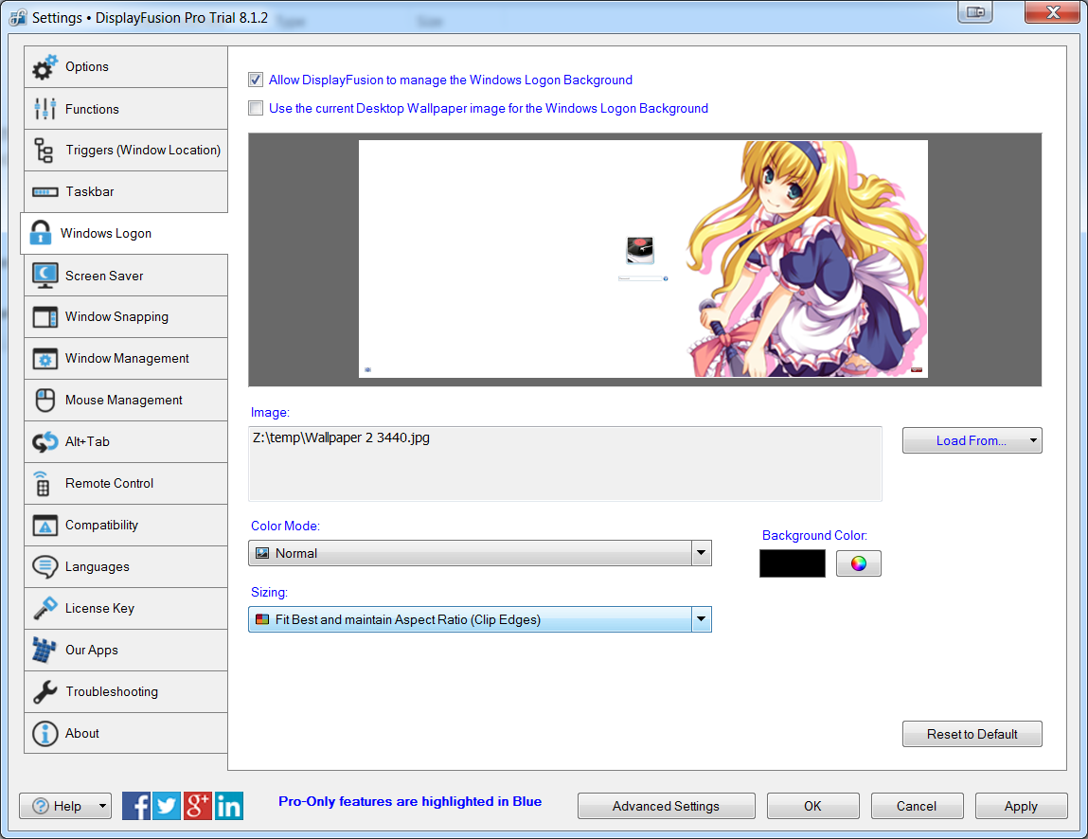
Task: Click the logon background preview image
Action: tap(643, 259)
